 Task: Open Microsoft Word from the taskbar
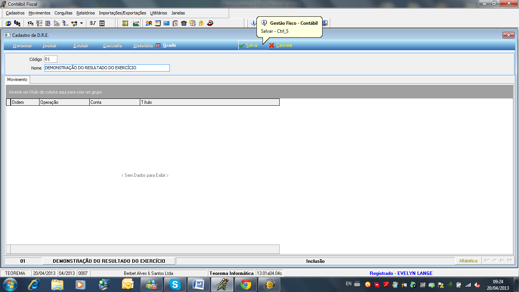(199, 284)
